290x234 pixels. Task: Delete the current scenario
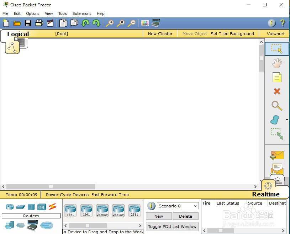[185, 216]
